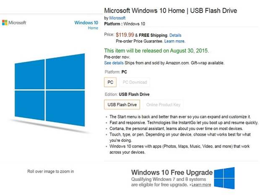Select the PC Download platform option
The height and width of the screenshot is (195, 260).
[135, 82]
